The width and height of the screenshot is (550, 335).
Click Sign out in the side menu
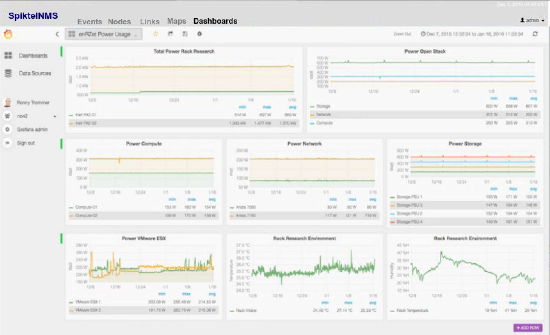pyautogui.click(x=26, y=143)
